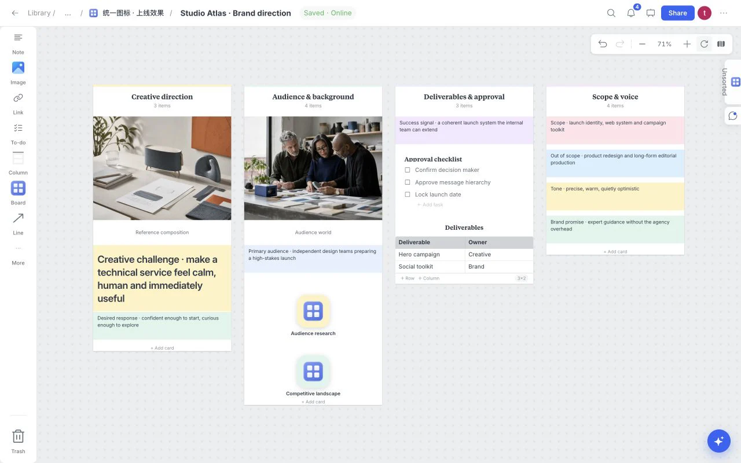Select the Note tool
741x463 pixels.
(18, 43)
